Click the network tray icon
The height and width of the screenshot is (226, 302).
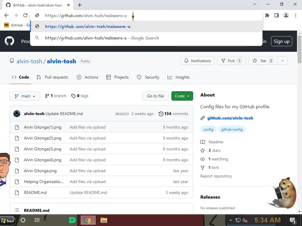click(x=238, y=220)
